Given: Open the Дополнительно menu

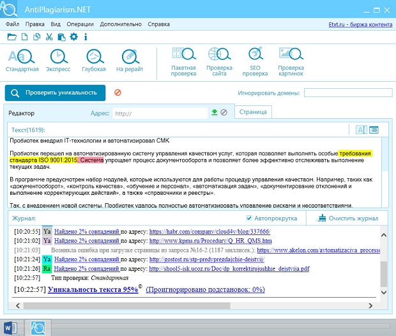Looking at the screenshot, I should [x=121, y=24].
